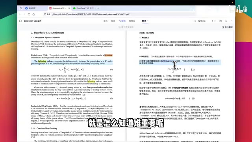
Task: Reload the page with the refresh icon
Action: click(29, 14)
